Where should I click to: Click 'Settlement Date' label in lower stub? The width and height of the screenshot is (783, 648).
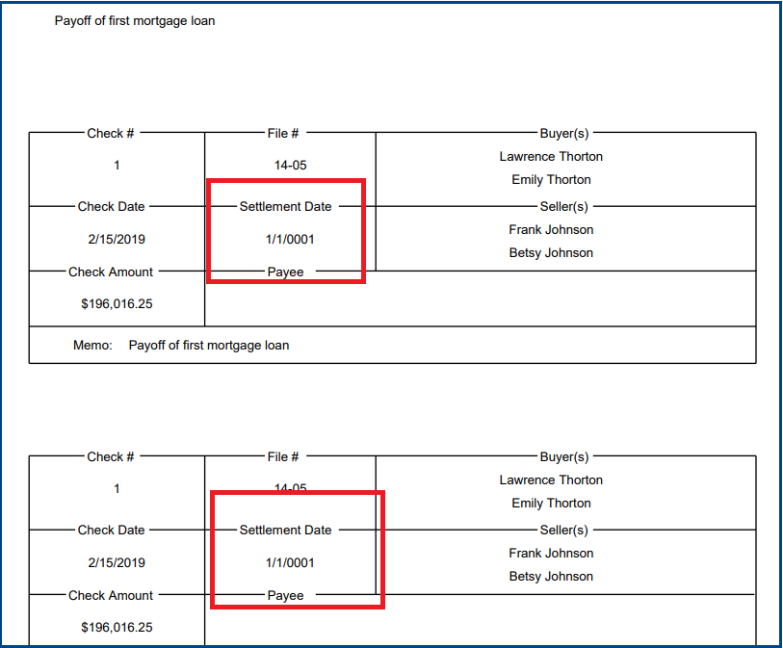[x=286, y=531]
